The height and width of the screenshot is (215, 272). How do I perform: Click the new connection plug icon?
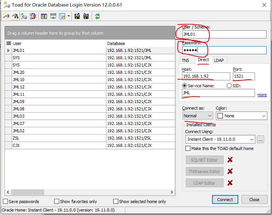(6, 16)
